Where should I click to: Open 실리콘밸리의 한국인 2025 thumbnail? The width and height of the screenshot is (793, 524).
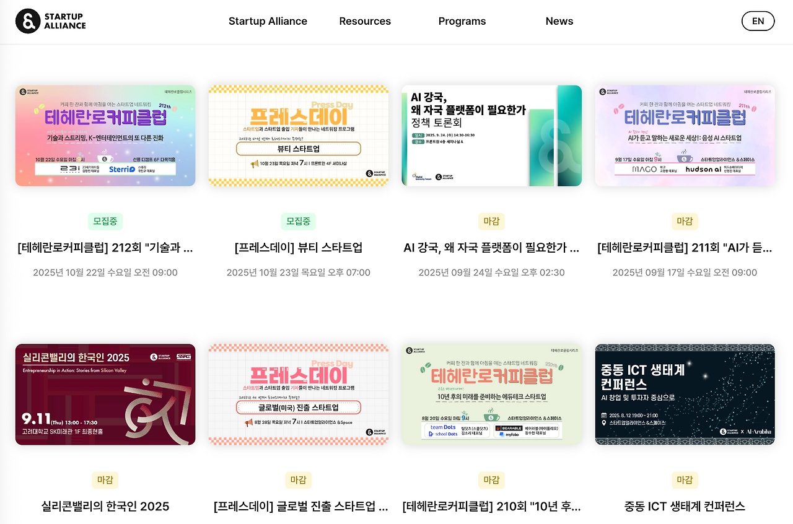click(105, 395)
